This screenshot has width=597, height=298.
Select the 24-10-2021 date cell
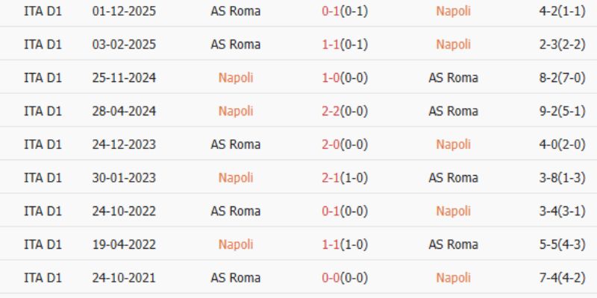click(124, 278)
